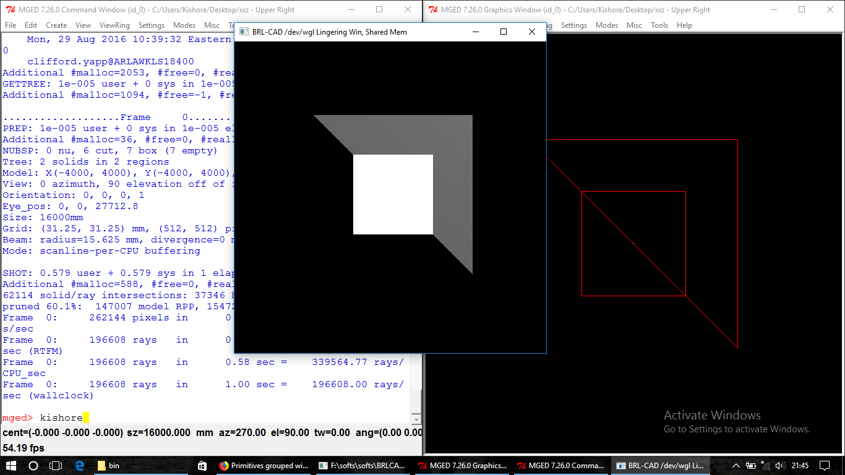Open the Help menu in Graphics Window
This screenshot has height=475, width=845.
click(684, 25)
